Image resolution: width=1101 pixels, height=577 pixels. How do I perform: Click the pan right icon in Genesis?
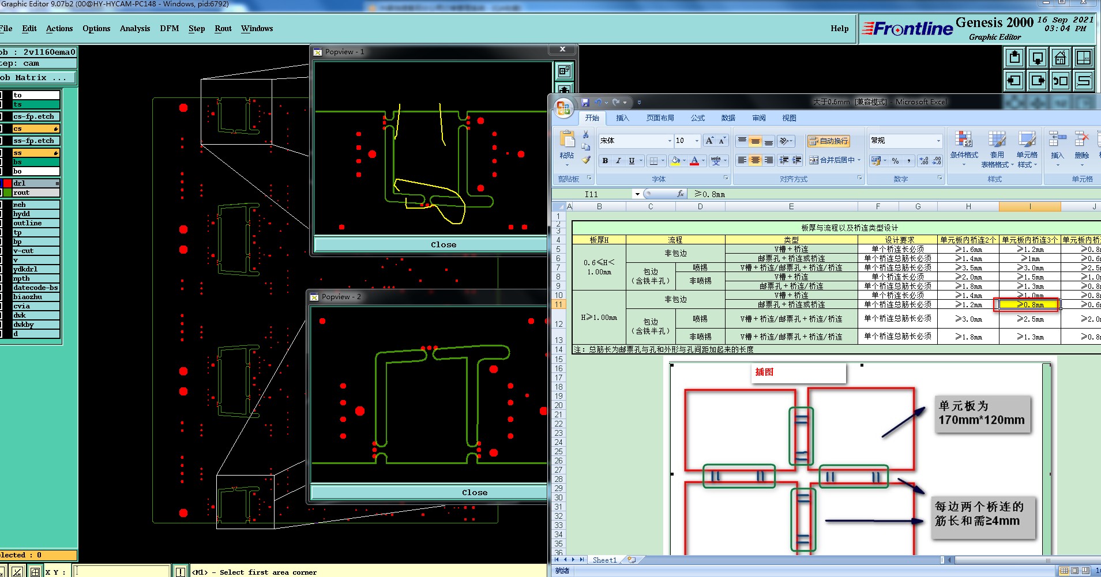1038,81
